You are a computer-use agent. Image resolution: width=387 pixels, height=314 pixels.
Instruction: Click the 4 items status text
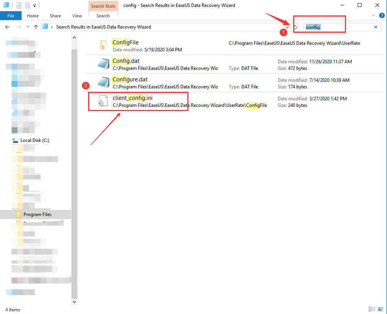click(x=13, y=309)
